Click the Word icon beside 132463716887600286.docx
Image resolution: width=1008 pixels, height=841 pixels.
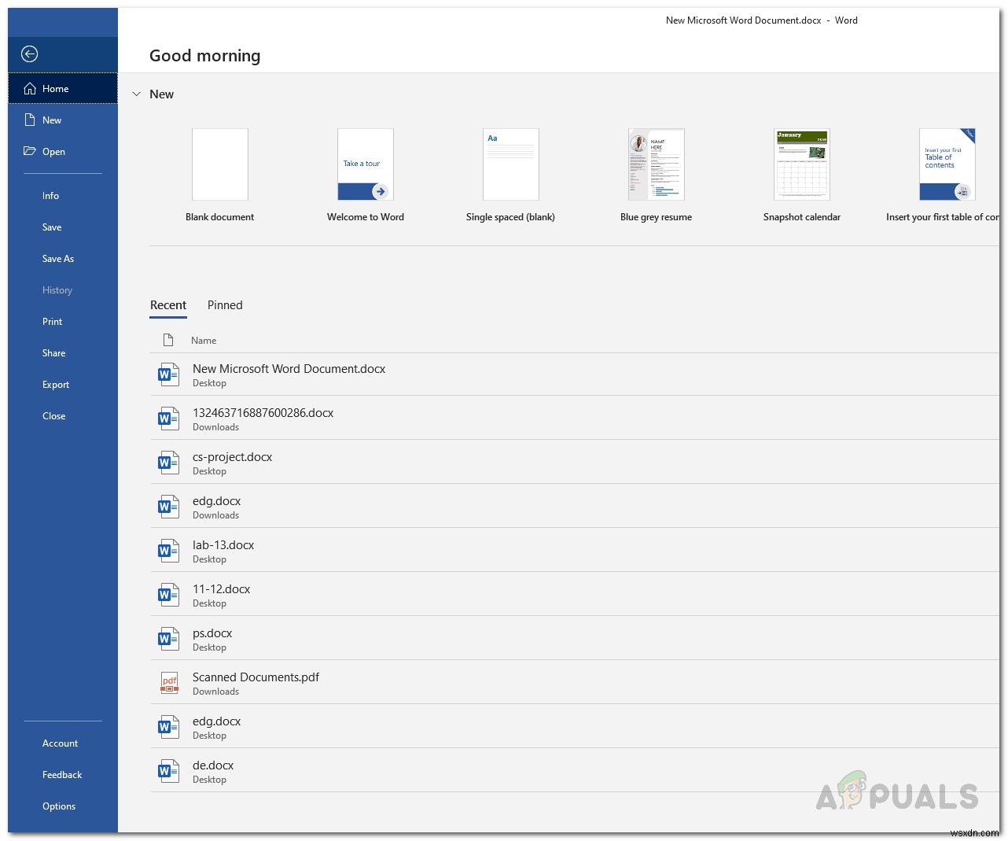point(168,419)
